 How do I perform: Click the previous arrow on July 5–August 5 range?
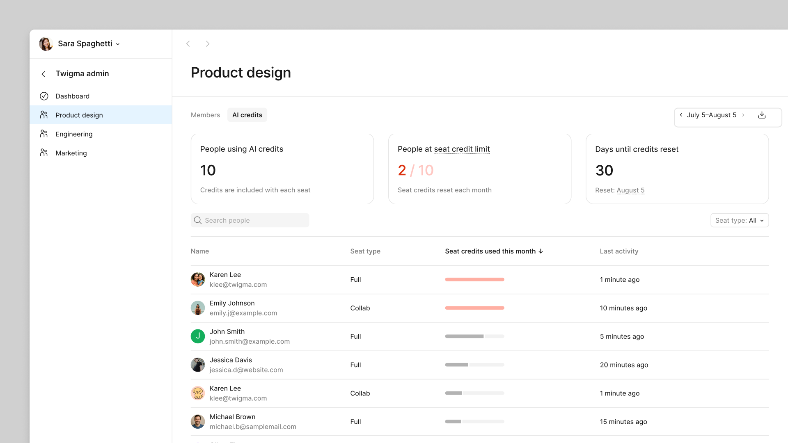pyautogui.click(x=681, y=115)
